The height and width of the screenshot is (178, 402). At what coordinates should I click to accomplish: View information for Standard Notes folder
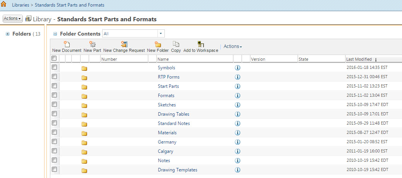pos(238,123)
